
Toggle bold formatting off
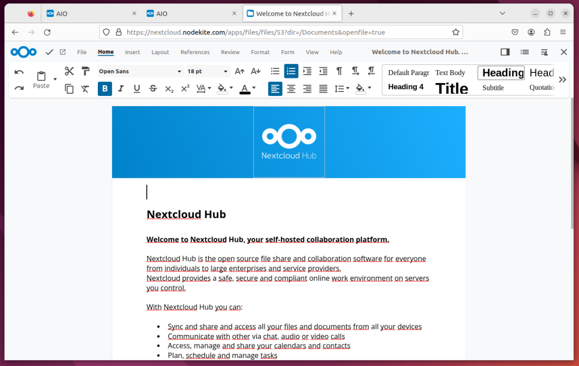click(x=104, y=89)
